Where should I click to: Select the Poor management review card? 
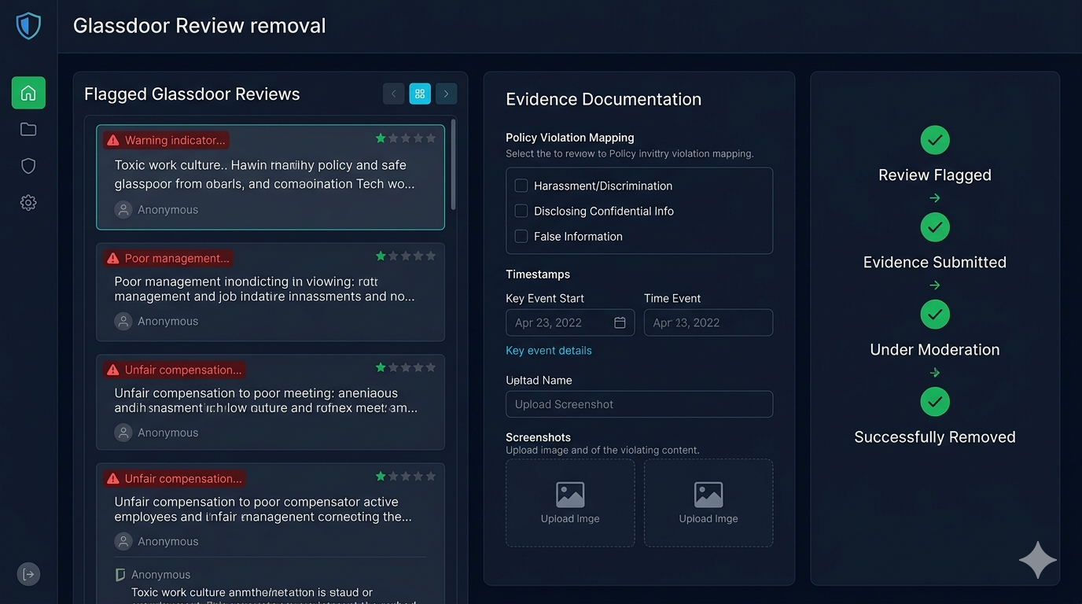270,292
